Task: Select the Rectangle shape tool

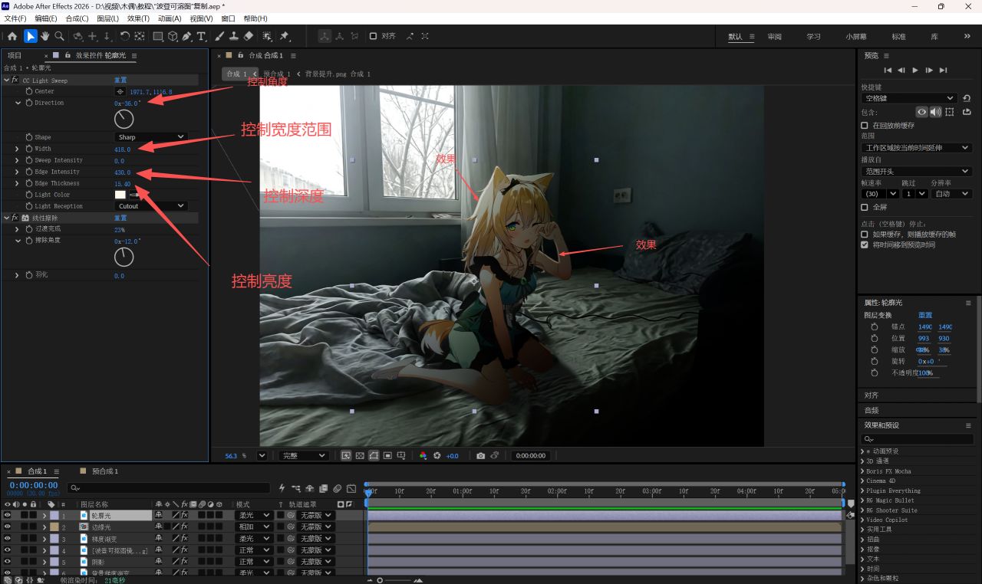Action: point(158,36)
